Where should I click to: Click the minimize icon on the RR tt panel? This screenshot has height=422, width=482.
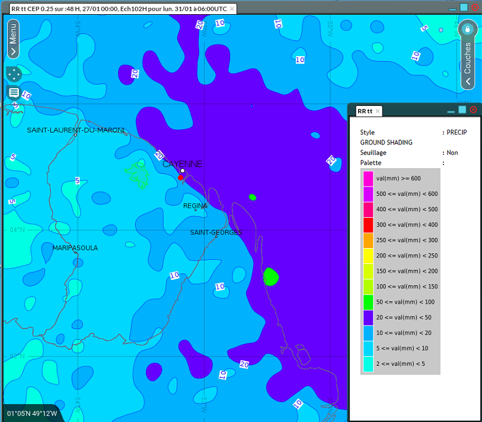[451, 111]
